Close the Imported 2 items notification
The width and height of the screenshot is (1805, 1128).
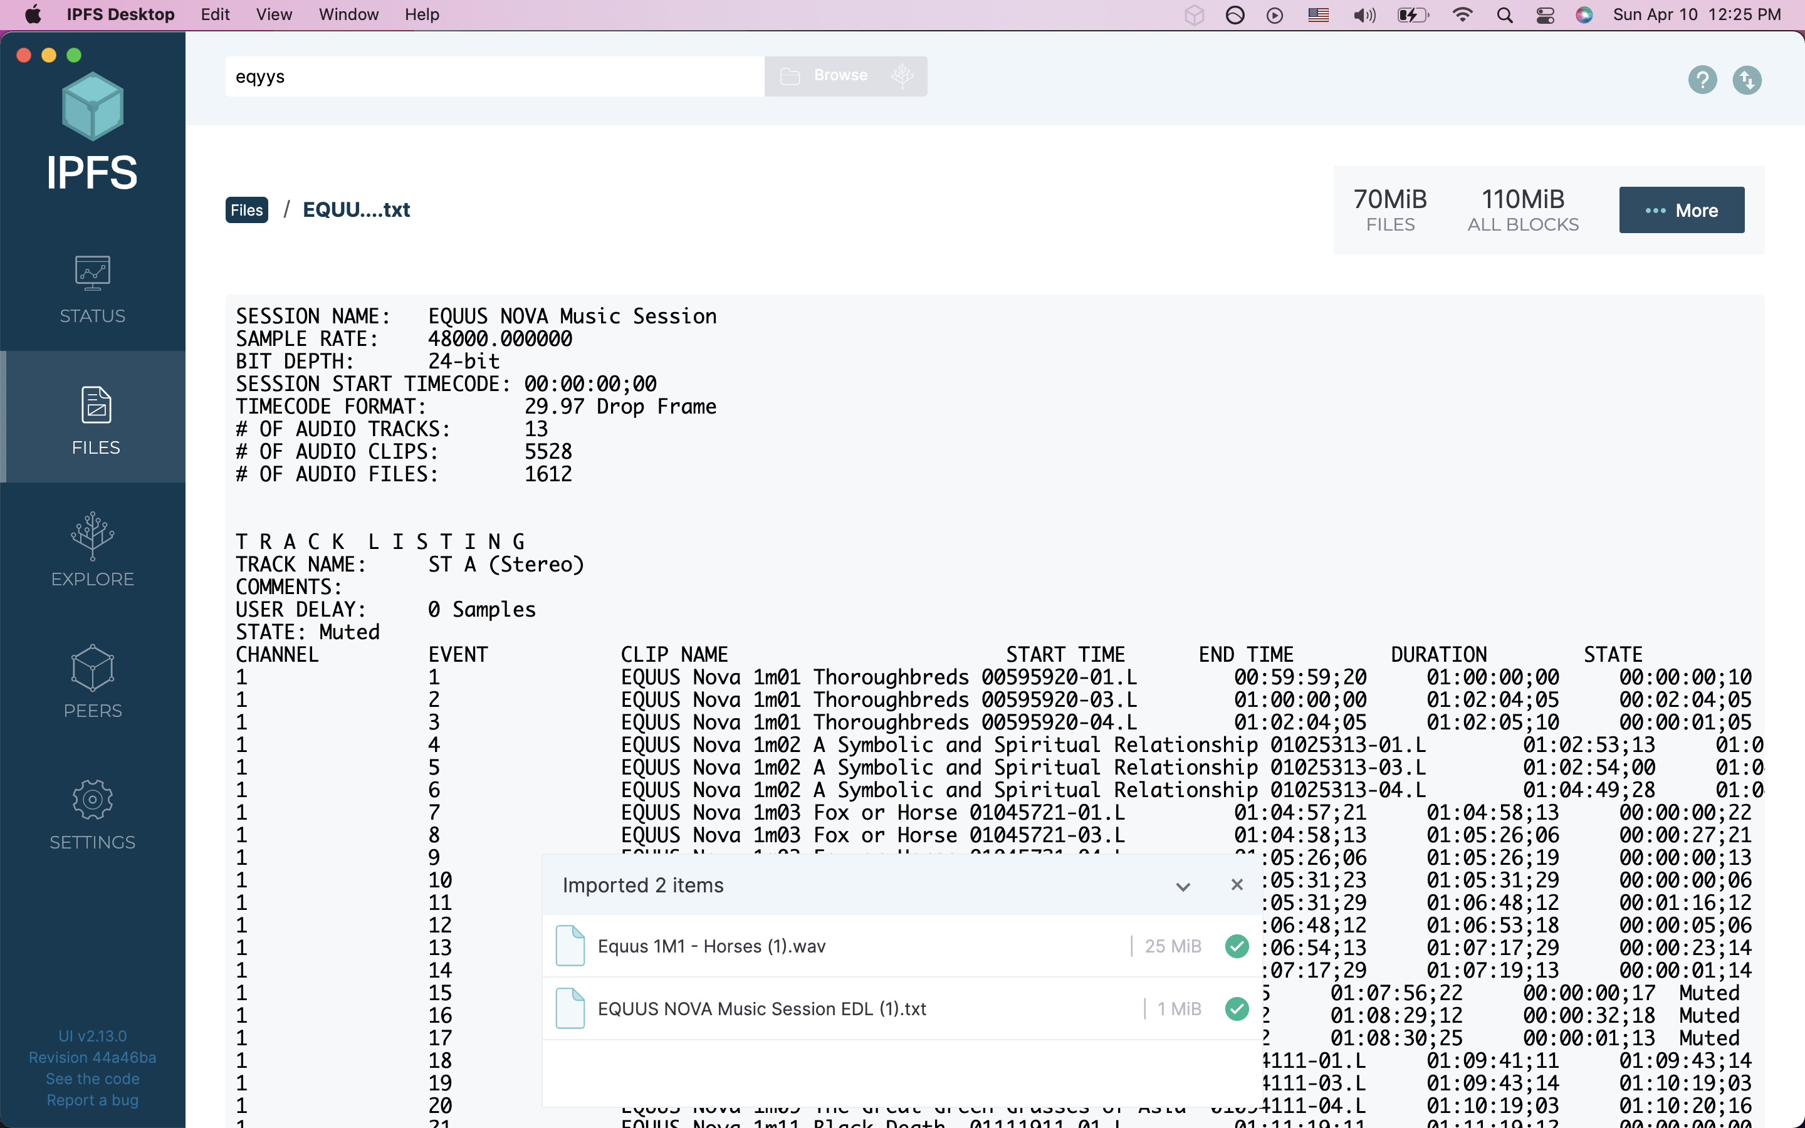point(1237,885)
